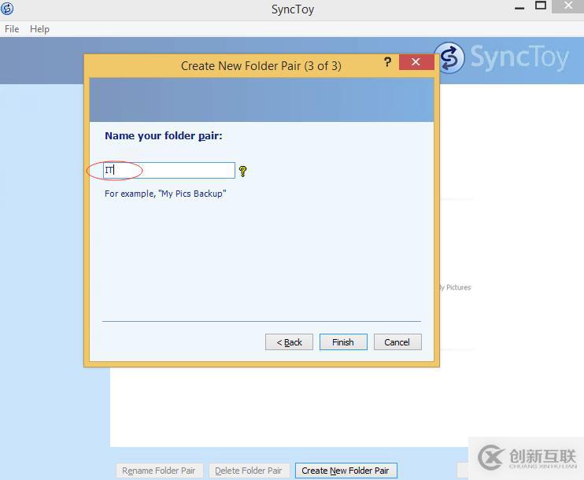Go back with the Back button
584x480 pixels.
[289, 342]
